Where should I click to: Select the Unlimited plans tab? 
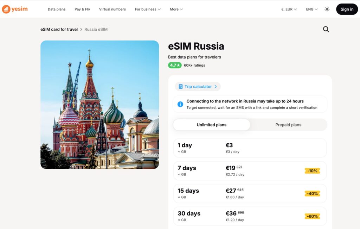(211, 125)
